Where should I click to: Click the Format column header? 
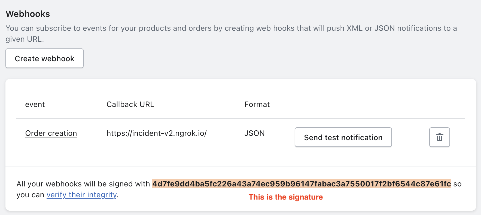click(x=257, y=105)
